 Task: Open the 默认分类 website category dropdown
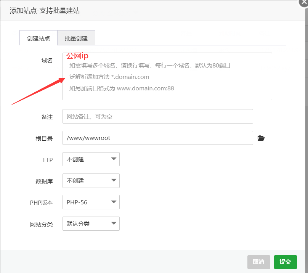[x=91, y=224]
